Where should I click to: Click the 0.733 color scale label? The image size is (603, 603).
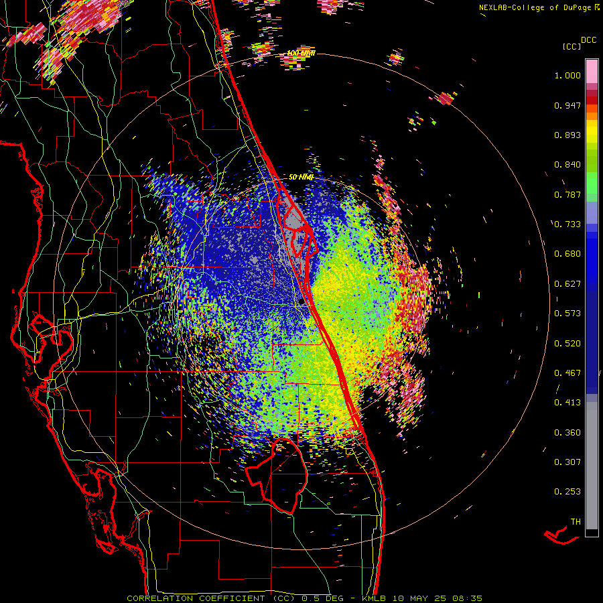567,224
